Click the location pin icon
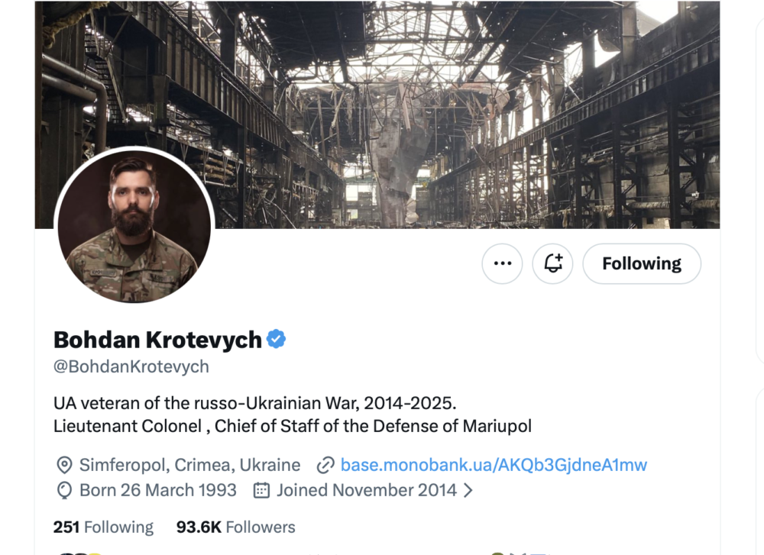This screenshot has height=555, width=764. (x=64, y=465)
